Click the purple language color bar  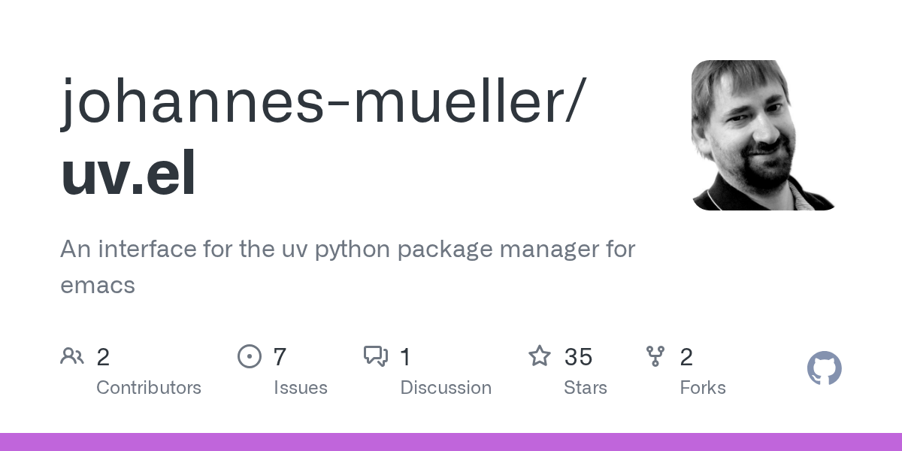point(451,442)
